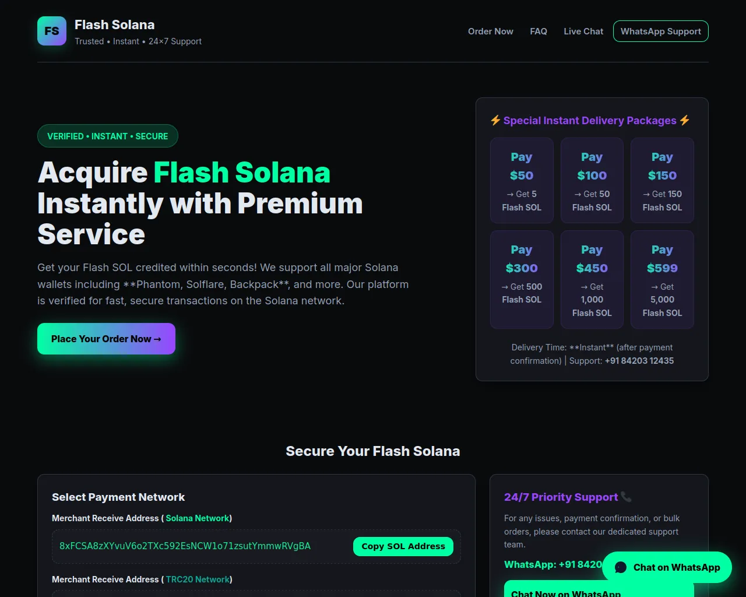Select the Pay $100 package card
The image size is (746, 597).
tap(592, 181)
